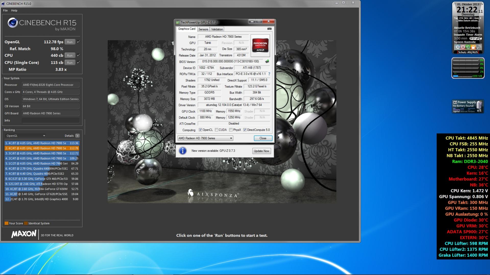Click the stopwatch minus icon
The height and width of the screenshot is (275, 490).
tap(474, 38)
